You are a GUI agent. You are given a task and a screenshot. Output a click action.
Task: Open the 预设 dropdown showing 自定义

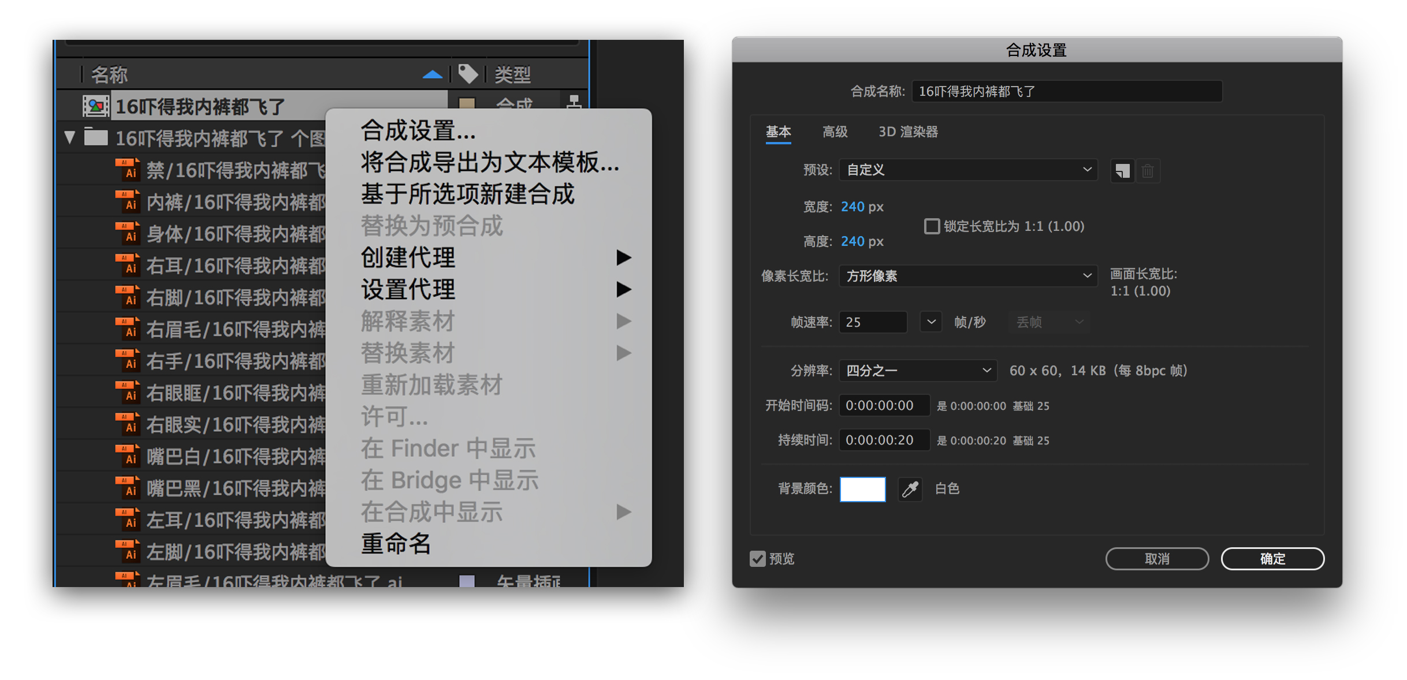click(x=967, y=170)
